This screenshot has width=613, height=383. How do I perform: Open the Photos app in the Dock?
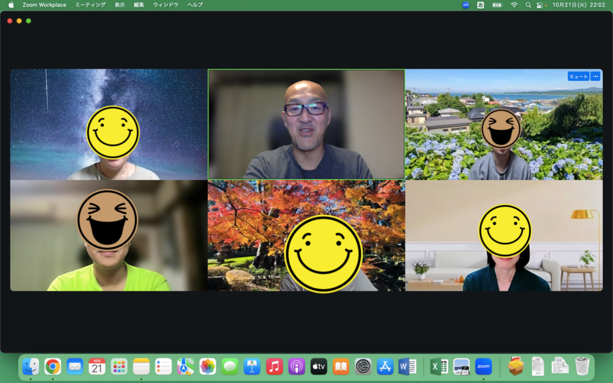(x=208, y=366)
